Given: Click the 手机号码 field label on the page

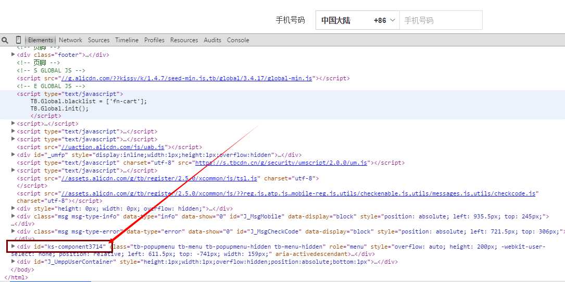Looking at the screenshot, I should pyautogui.click(x=290, y=20).
